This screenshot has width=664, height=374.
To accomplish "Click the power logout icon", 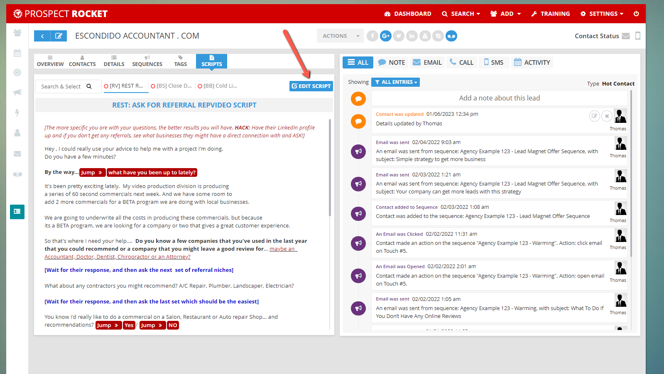I will tap(636, 14).
